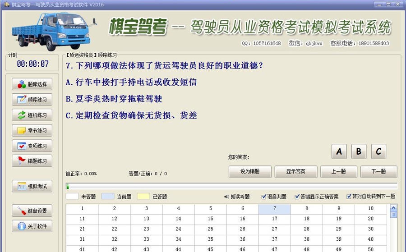The image size is (406, 252).
Task: Jump to question 36 in grid
Action: pos(243,239)
